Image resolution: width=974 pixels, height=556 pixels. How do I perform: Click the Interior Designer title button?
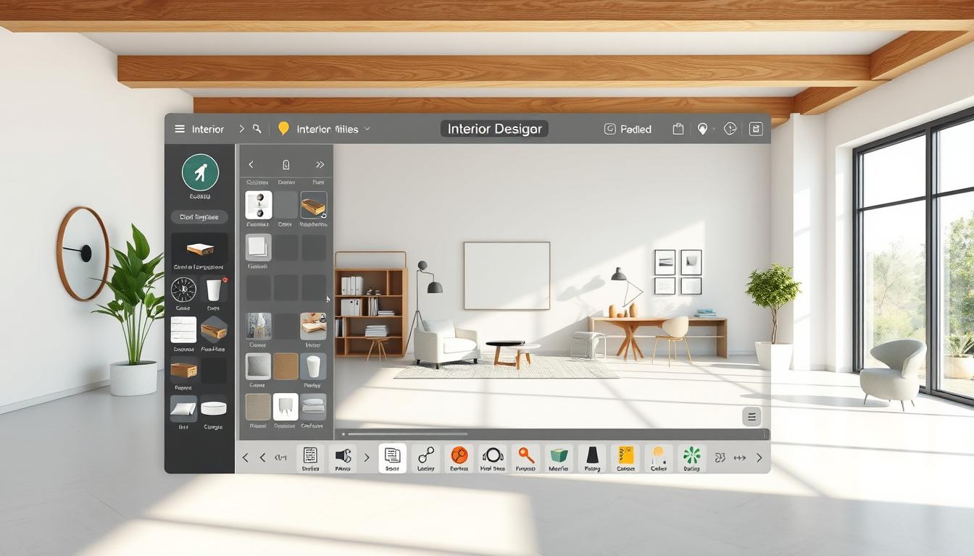494,129
